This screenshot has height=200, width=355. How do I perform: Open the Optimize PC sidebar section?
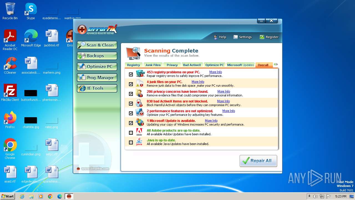97,67
